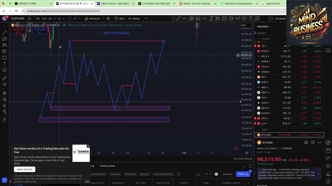
Task: Open the trash remove drawings icon
Action: point(4,120)
